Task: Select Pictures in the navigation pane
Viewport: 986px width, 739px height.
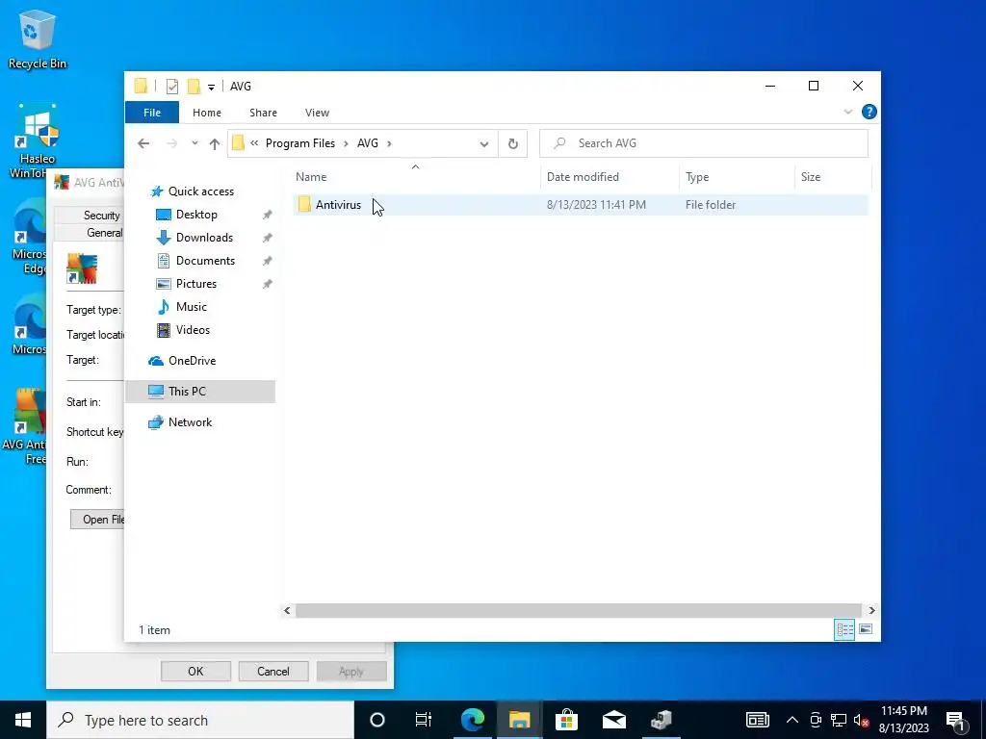Action: (x=196, y=284)
